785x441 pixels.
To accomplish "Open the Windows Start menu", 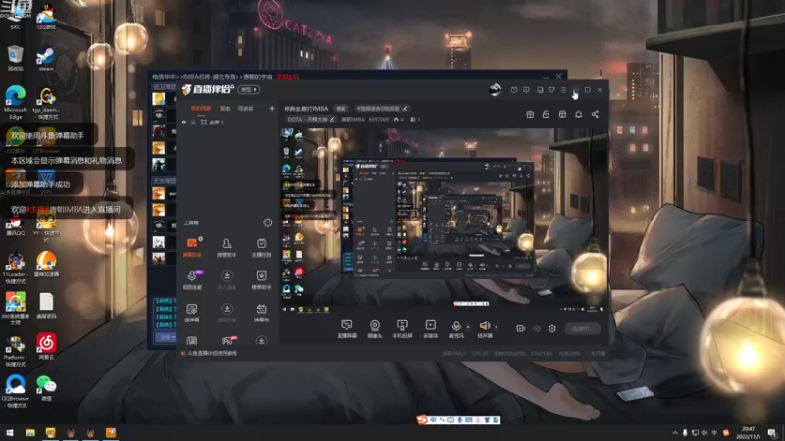I will [10, 432].
